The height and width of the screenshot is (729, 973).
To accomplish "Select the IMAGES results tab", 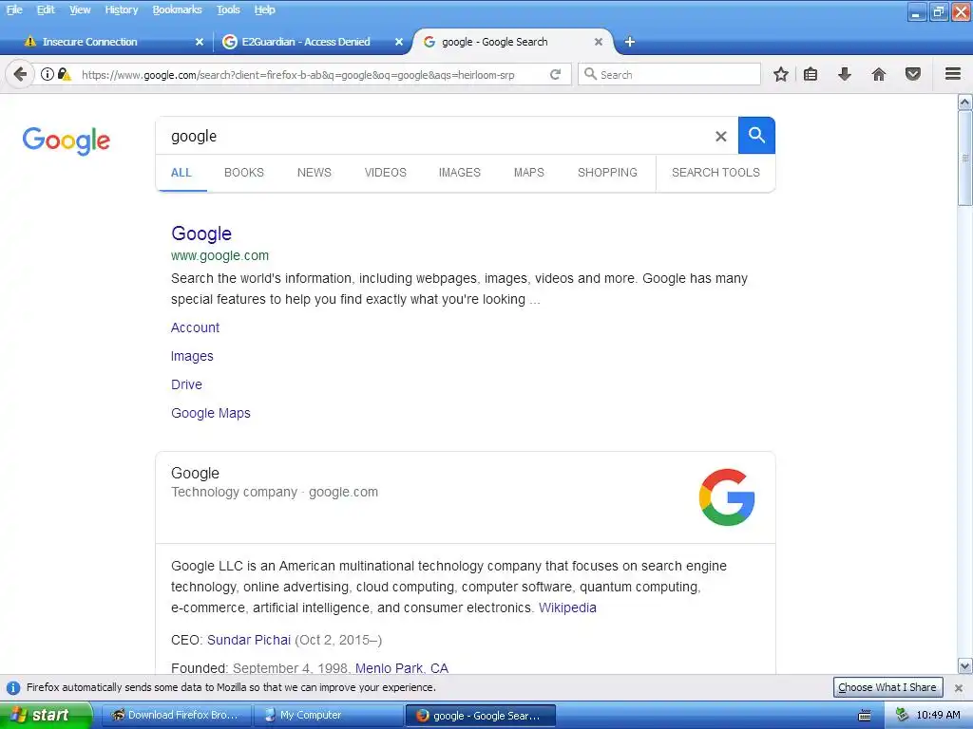I will coord(459,173).
